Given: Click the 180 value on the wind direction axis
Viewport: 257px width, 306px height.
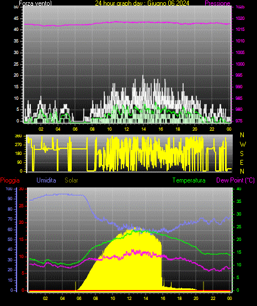Looking at the screenshot, I should click(18, 154).
